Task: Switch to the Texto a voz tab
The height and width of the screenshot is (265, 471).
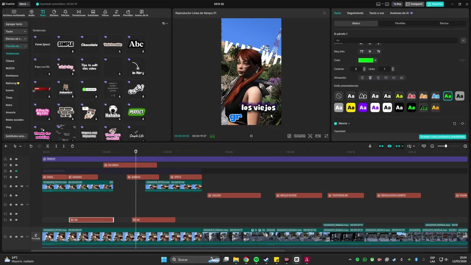Action: 376,13
